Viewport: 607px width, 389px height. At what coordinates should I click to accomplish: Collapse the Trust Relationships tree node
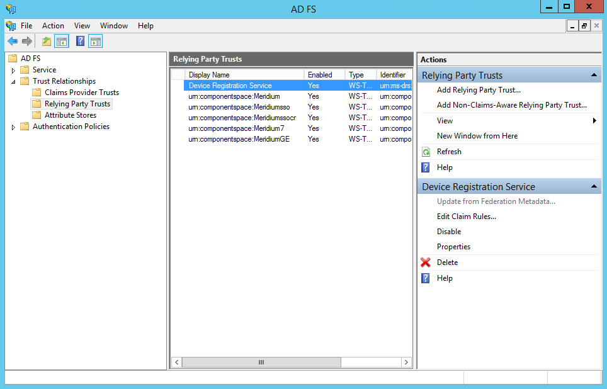[13, 82]
